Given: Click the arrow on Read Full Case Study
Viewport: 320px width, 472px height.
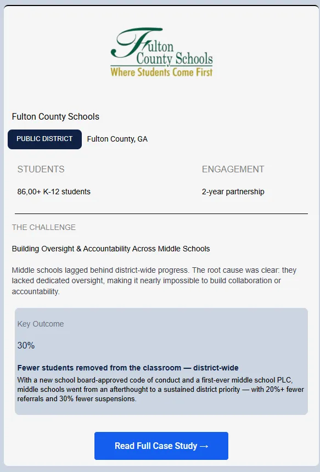Looking at the screenshot, I should click(204, 446).
